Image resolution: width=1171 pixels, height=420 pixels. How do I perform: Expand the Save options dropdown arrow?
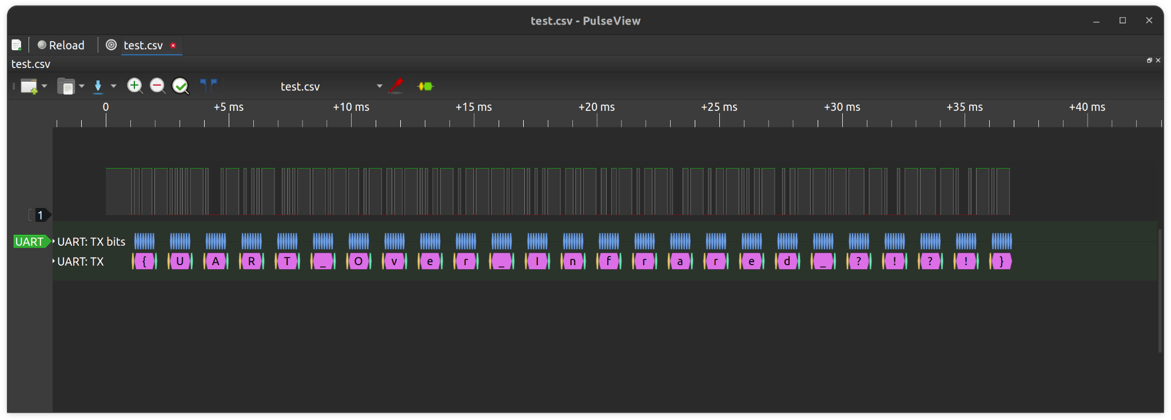point(114,86)
